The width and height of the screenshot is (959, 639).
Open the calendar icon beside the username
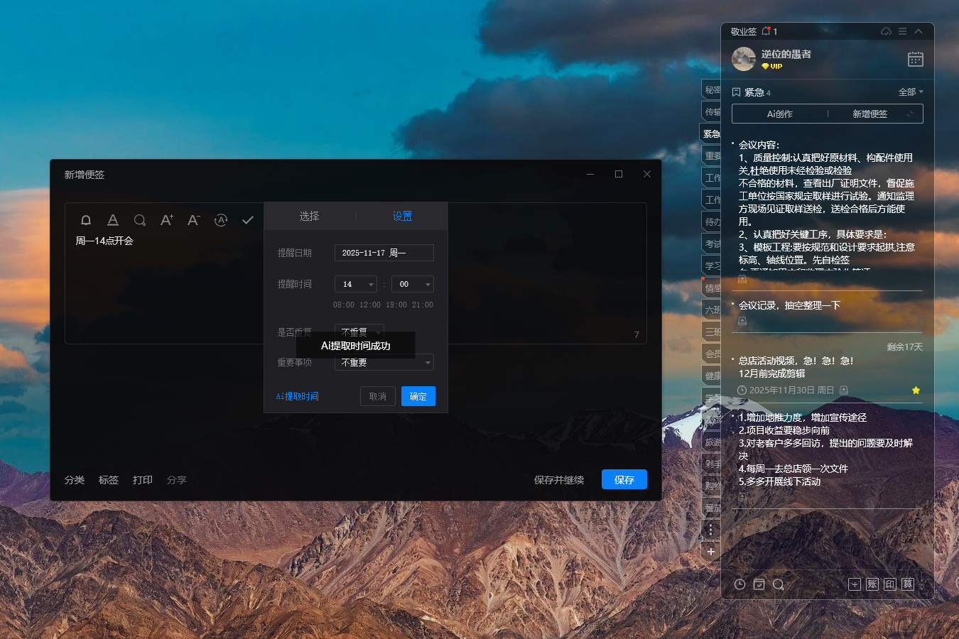[915, 59]
